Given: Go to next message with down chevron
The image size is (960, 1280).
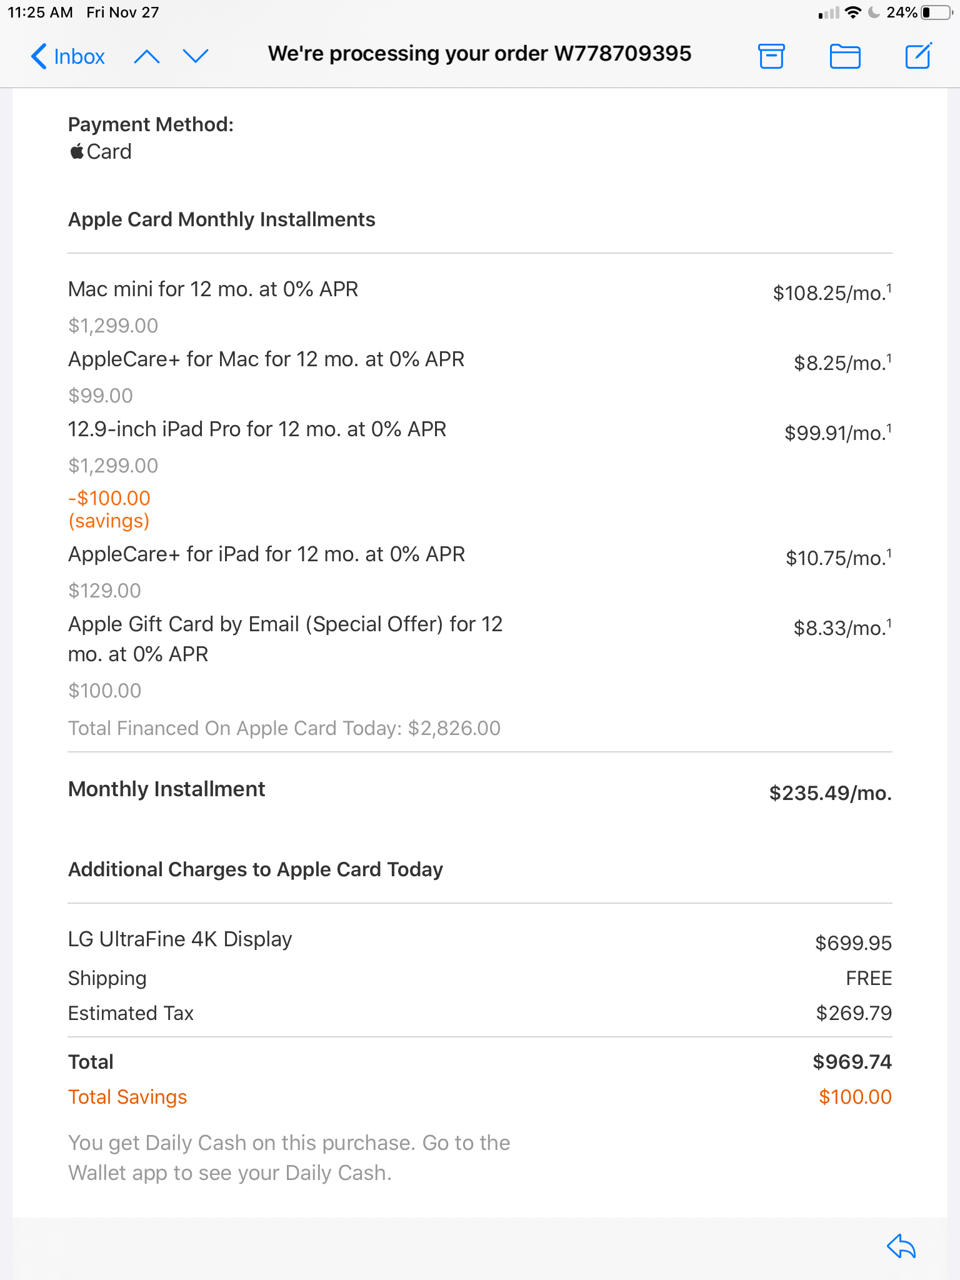Looking at the screenshot, I should pos(196,56).
